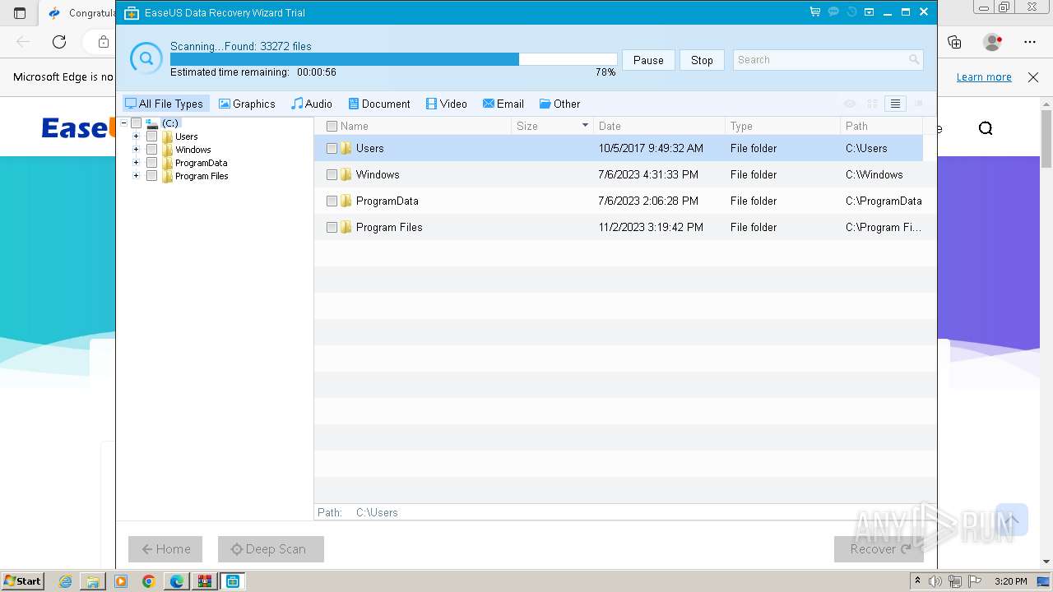Follow the Learn more link in Edge
The height and width of the screenshot is (592, 1053).
tap(984, 76)
